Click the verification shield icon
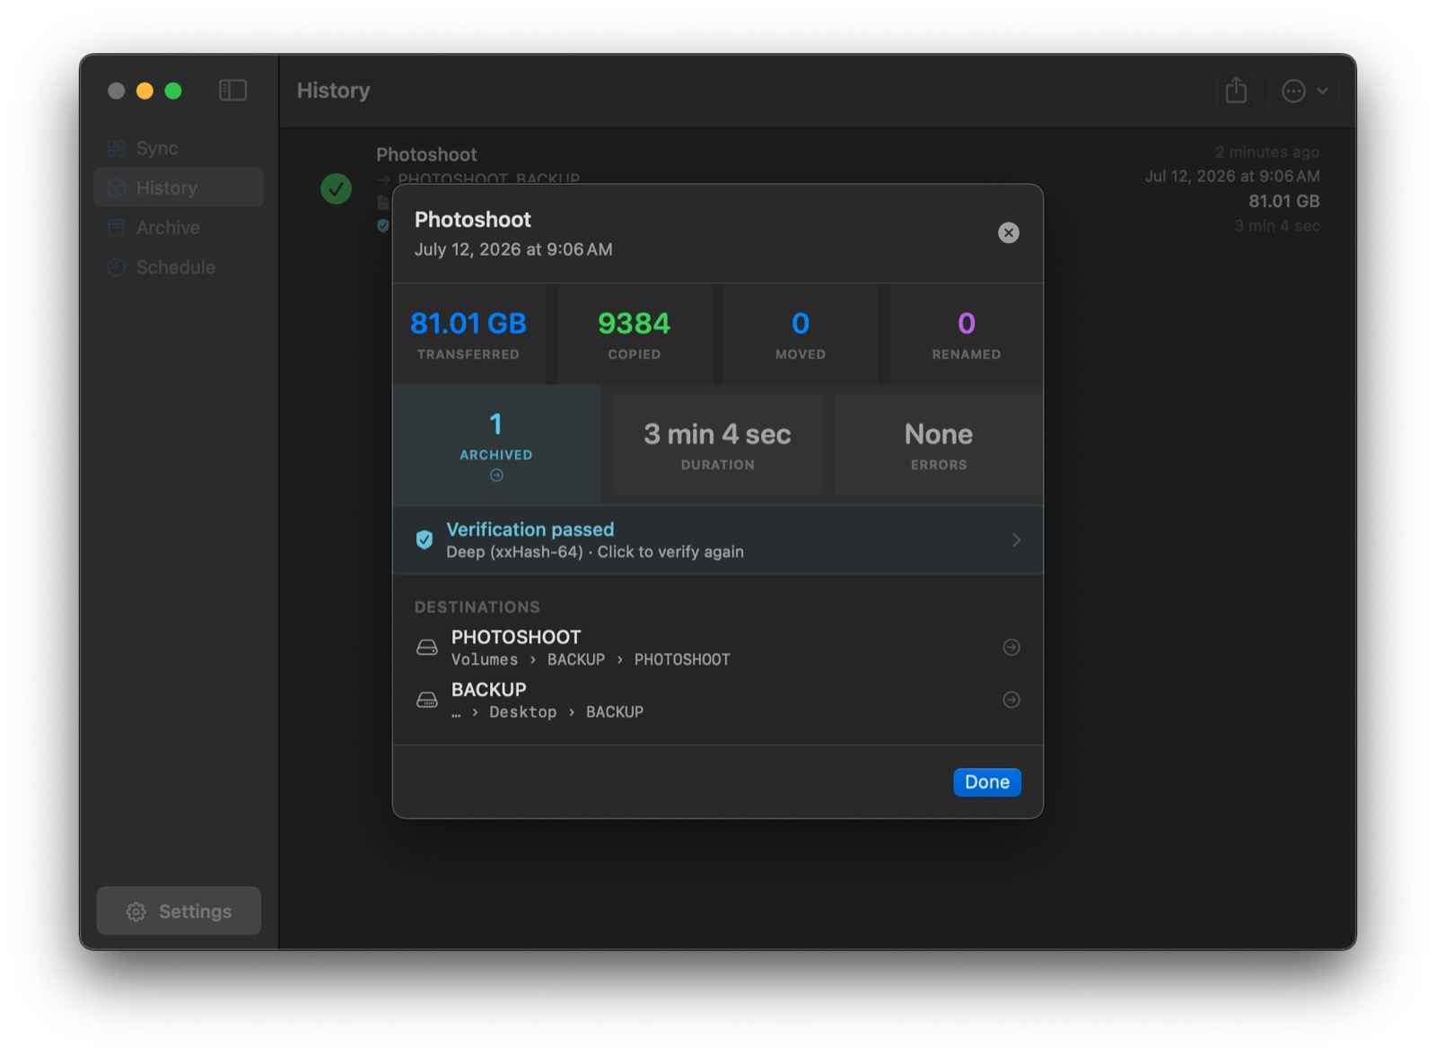The image size is (1436, 1055). click(425, 540)
